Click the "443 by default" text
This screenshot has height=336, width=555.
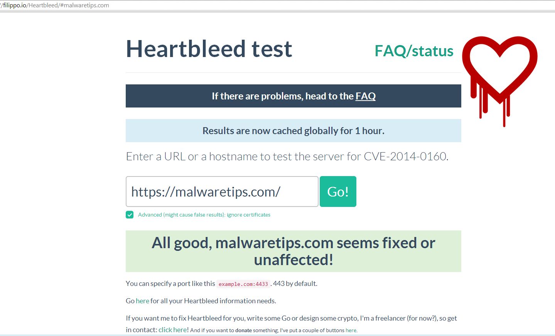(295, 284)
